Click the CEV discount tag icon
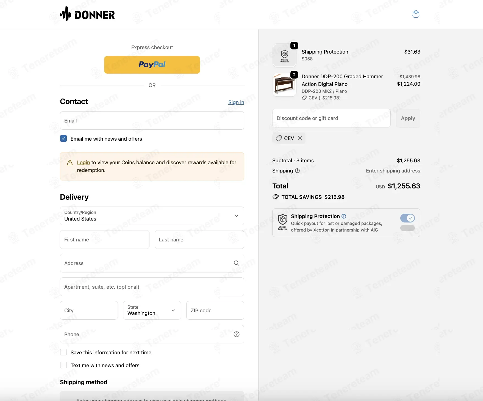Viewport: 483px width, 401px height. click(x=279, y=138)
